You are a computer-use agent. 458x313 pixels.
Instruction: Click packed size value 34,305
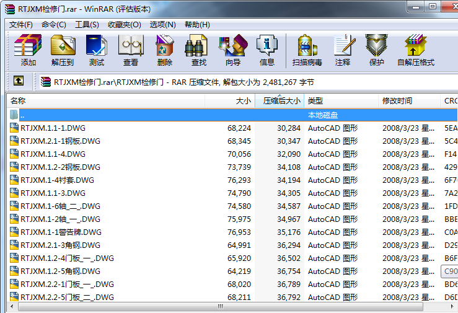click(289, 193)
